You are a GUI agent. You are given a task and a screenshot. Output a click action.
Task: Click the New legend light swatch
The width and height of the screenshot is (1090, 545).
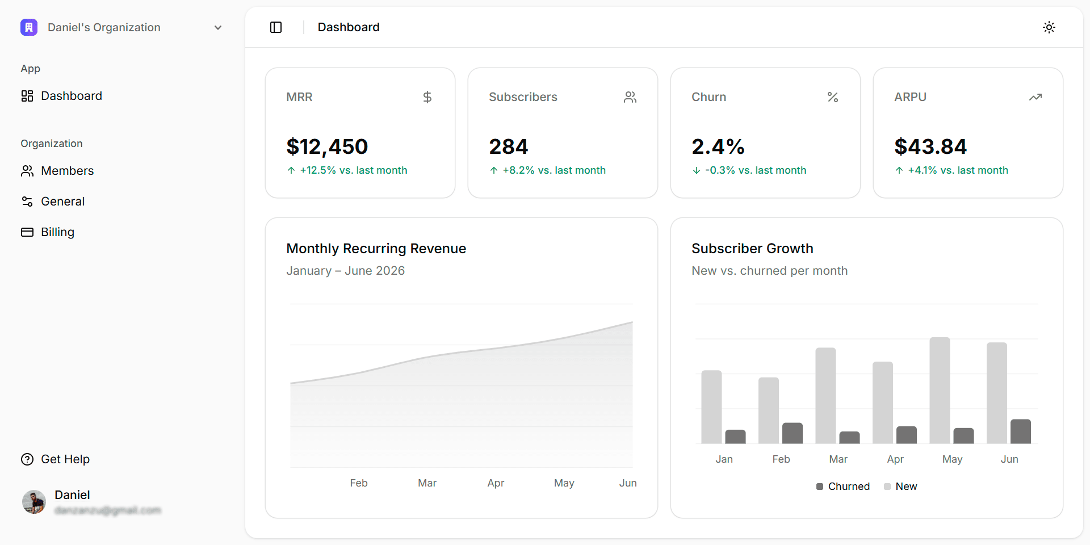(x=887, y=487)
